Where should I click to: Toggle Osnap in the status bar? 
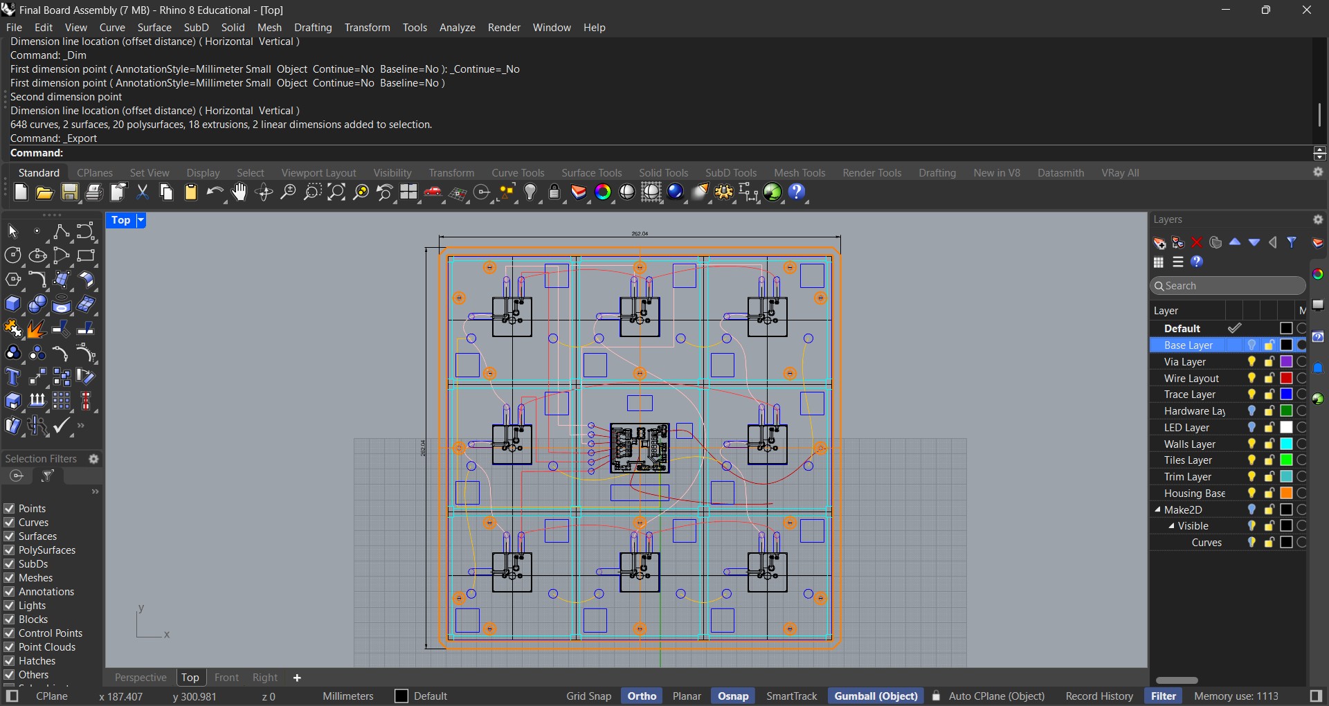click(x=733, y=696)
